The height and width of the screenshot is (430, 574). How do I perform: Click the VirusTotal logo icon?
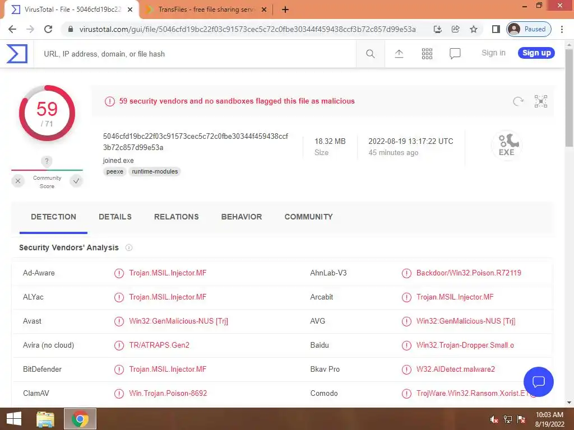click(x=17, y=54)
